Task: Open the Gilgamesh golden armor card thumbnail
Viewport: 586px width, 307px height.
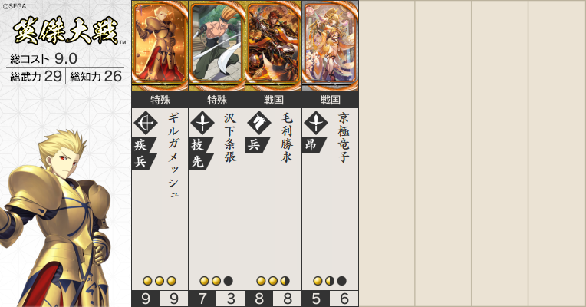Action: tap(160, 45)
